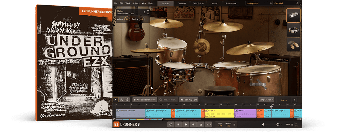Select the arrow pointer tool
Screen dimensions: 338x137
(115, 100)
